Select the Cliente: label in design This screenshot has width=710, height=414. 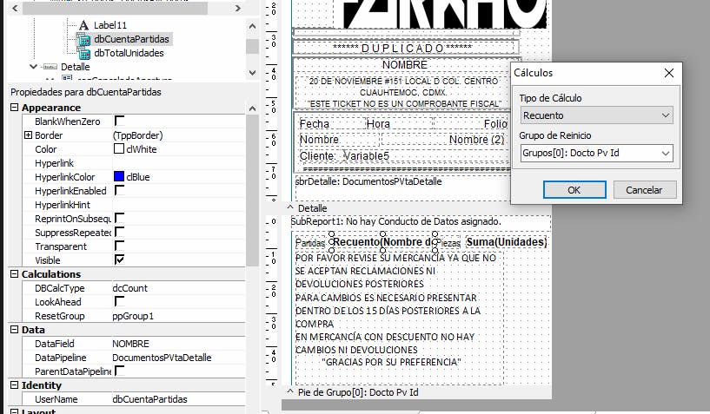[x=317, y=156]
